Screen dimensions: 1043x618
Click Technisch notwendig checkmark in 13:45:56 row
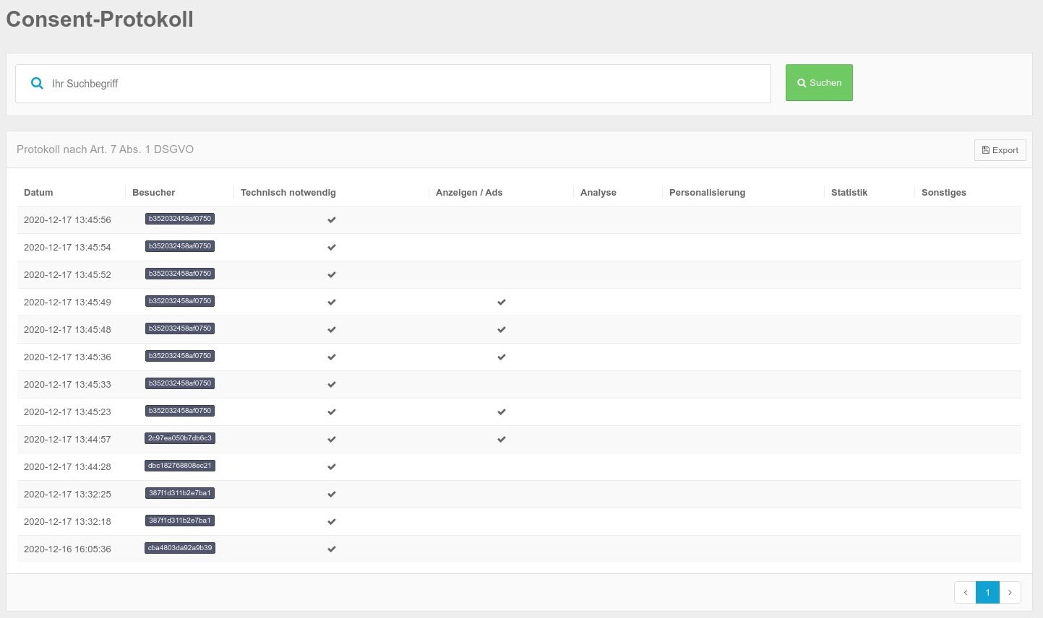[x=332, y=220]
